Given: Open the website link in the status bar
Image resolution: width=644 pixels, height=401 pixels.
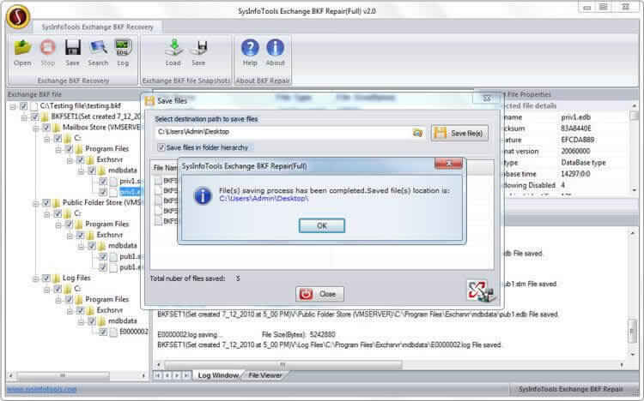Looking at the screenshot, I should 41,389.
